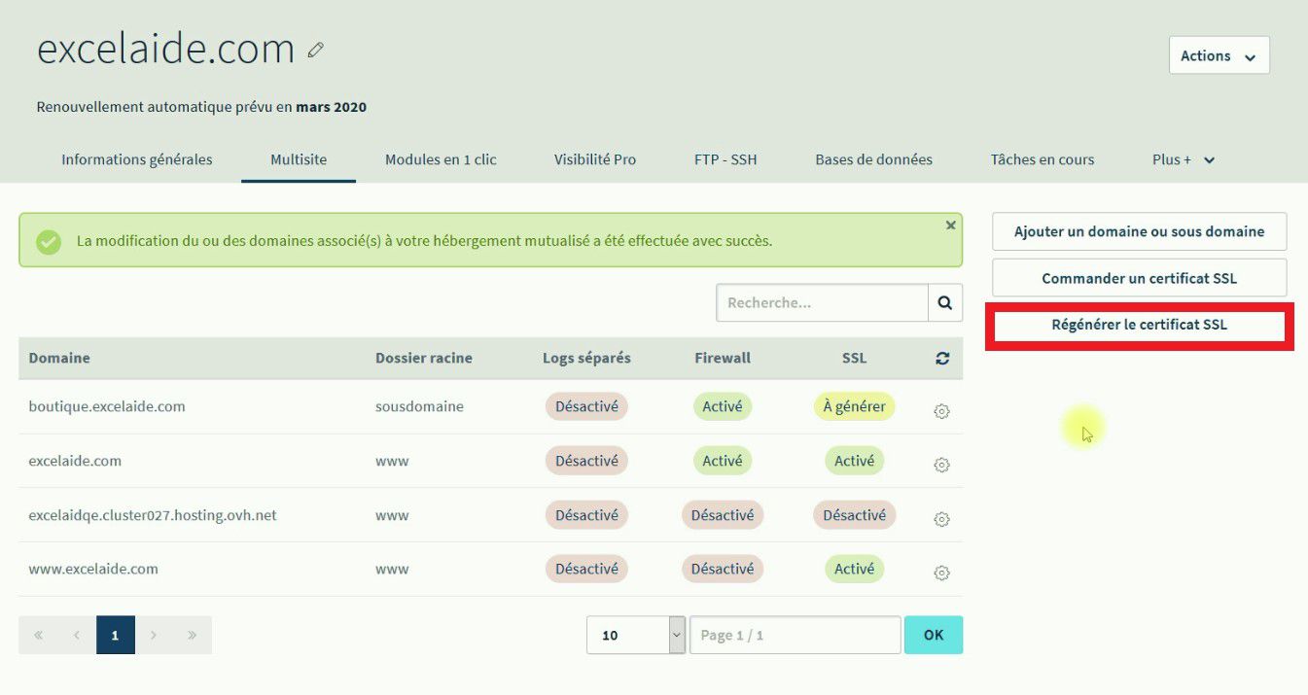Click Désactivé SSL badge for excelaidqe.cluster027 row
This screenshot has height=695, width=1308.
tap(854, 515)
